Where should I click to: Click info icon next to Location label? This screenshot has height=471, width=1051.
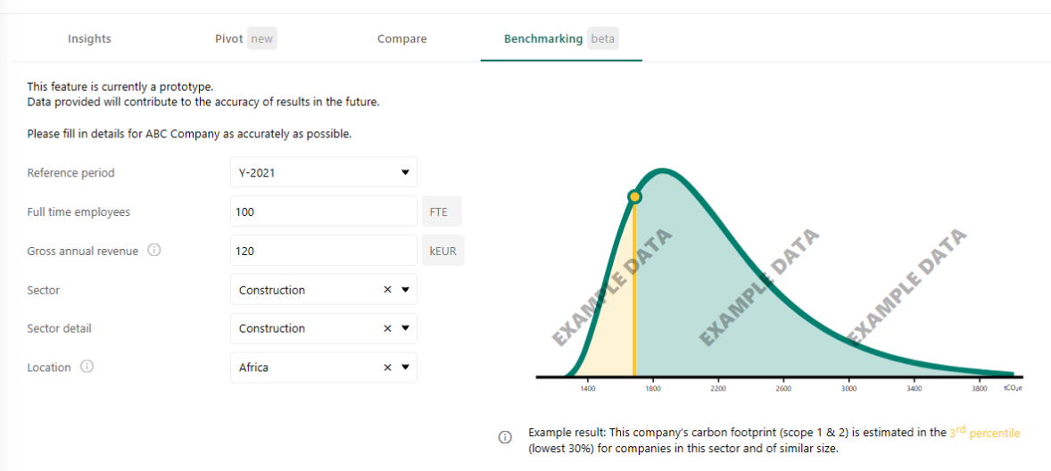[87, 368]
